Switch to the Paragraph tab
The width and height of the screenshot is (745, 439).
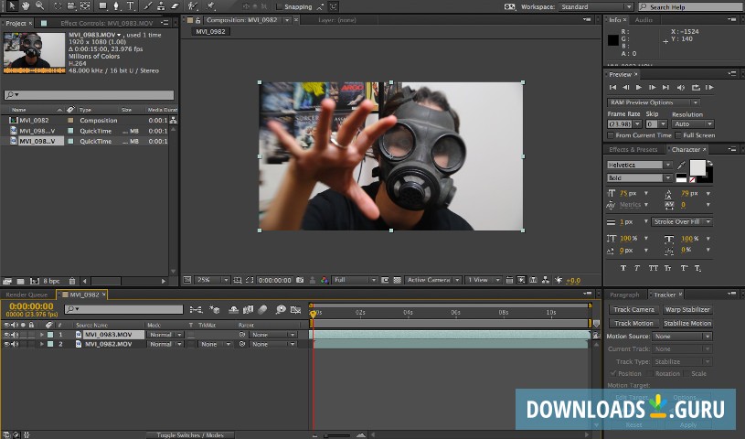[624, 294]
